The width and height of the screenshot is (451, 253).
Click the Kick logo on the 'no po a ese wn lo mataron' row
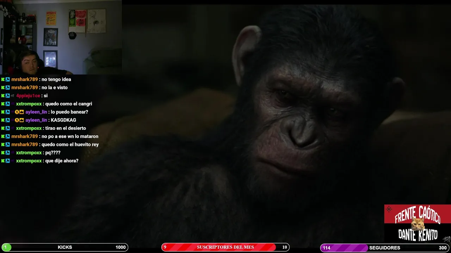coord(3,136)
